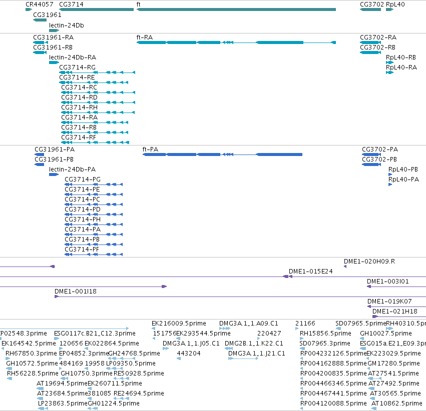Click the RpL40-RB transcript label

(401, 57)
